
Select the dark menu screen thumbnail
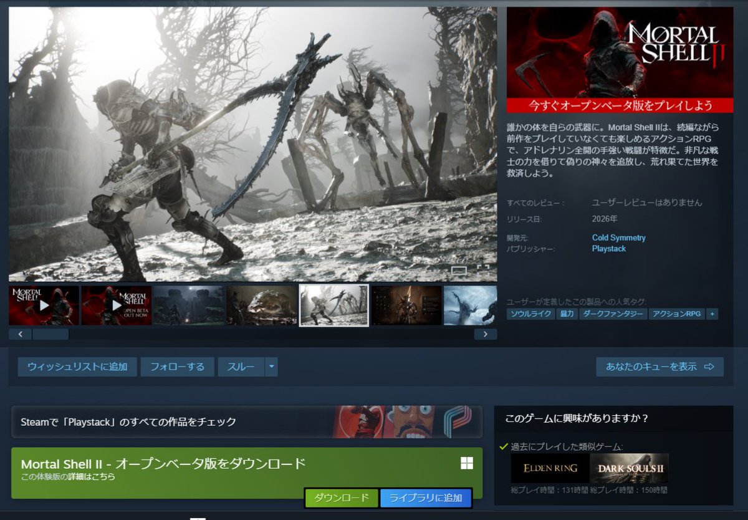[406, 306]
